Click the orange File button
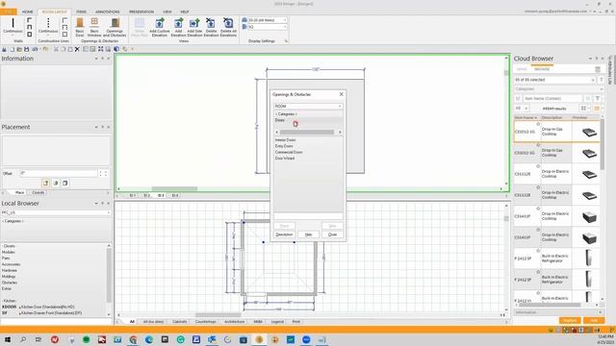The height and width of the screenshot is (346, 616). (x=9, y=12)
